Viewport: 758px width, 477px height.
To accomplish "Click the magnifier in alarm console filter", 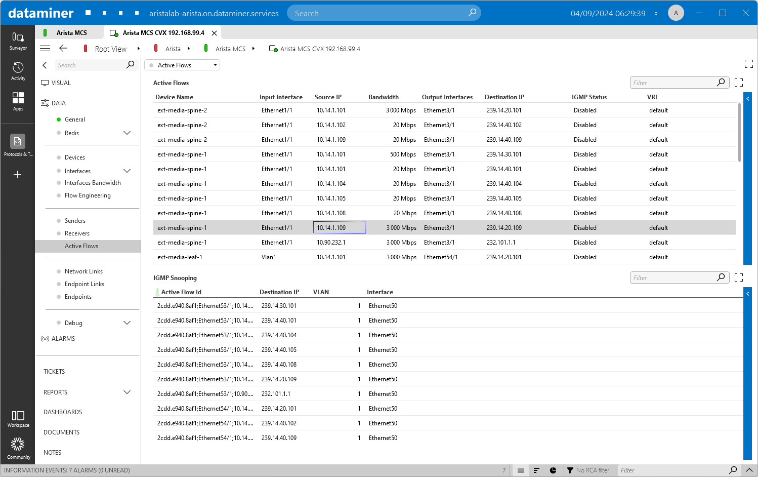I will click(733, 470).
